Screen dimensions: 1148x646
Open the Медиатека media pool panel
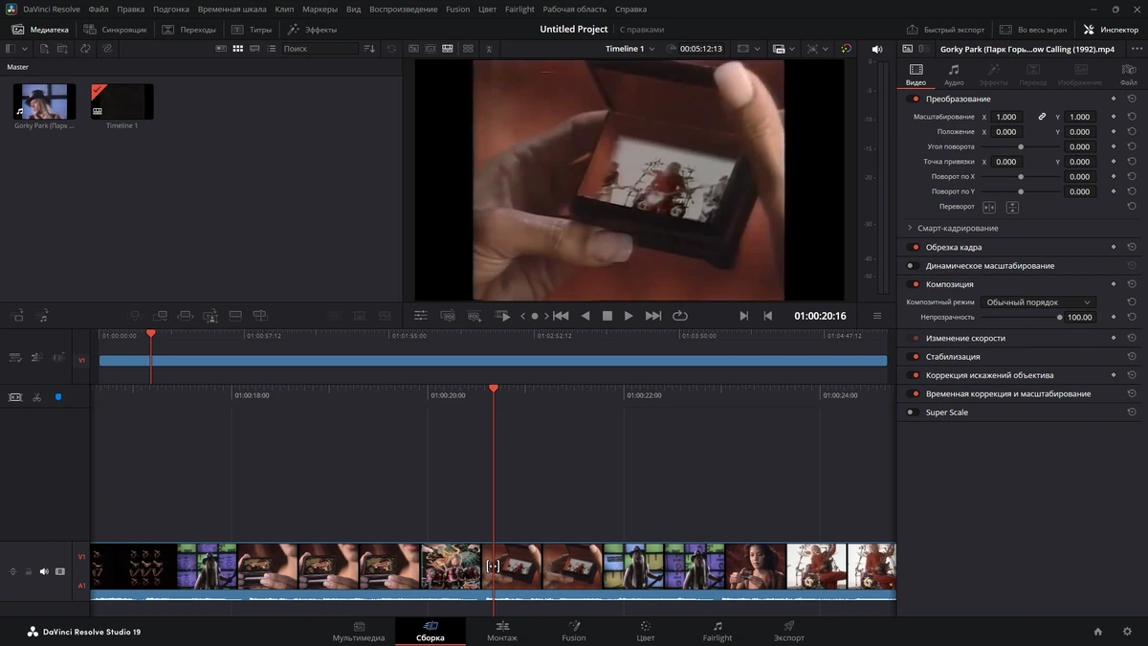(41, 30)
